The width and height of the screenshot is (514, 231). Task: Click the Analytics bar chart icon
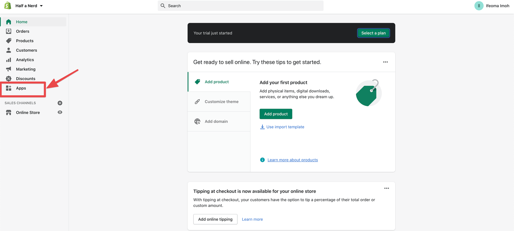click(x=9, y=60)
